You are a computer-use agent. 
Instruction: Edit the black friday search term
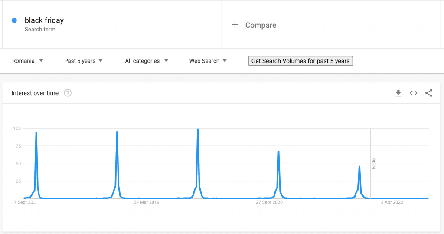click(44, 20)
